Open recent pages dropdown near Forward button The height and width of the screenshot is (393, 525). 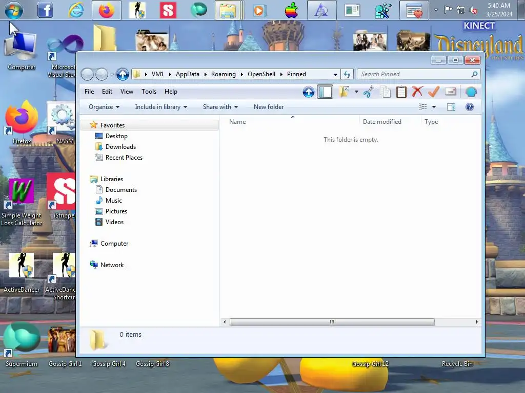click(112, 74)
